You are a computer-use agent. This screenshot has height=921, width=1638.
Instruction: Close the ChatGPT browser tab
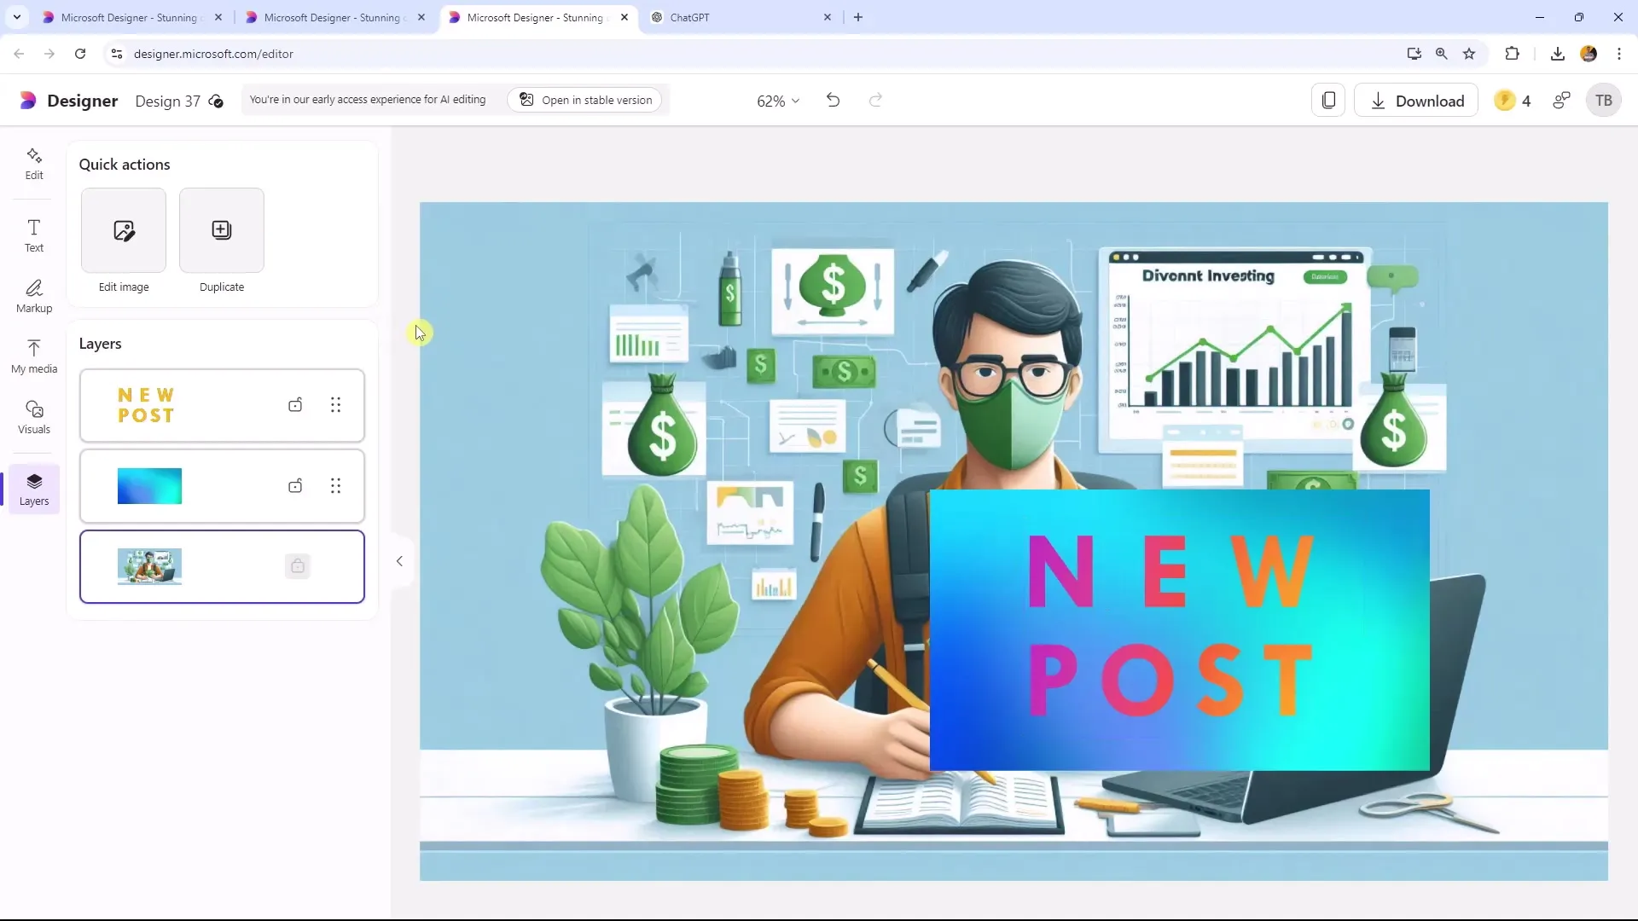click(828, 17)
